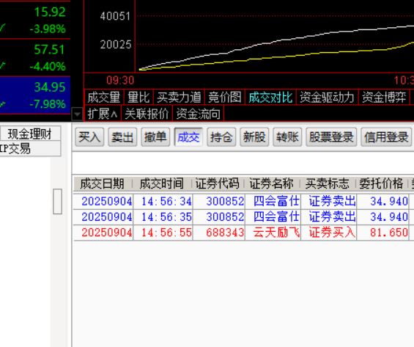Open the 资金流向 tab
This screenshot has width=414, height=347.
click(198, 114)
